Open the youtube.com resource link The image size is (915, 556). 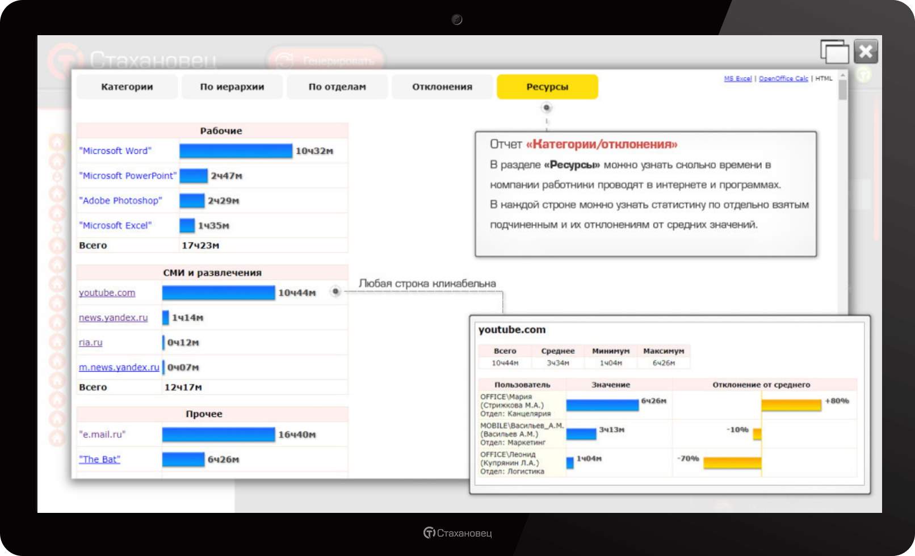107,293
